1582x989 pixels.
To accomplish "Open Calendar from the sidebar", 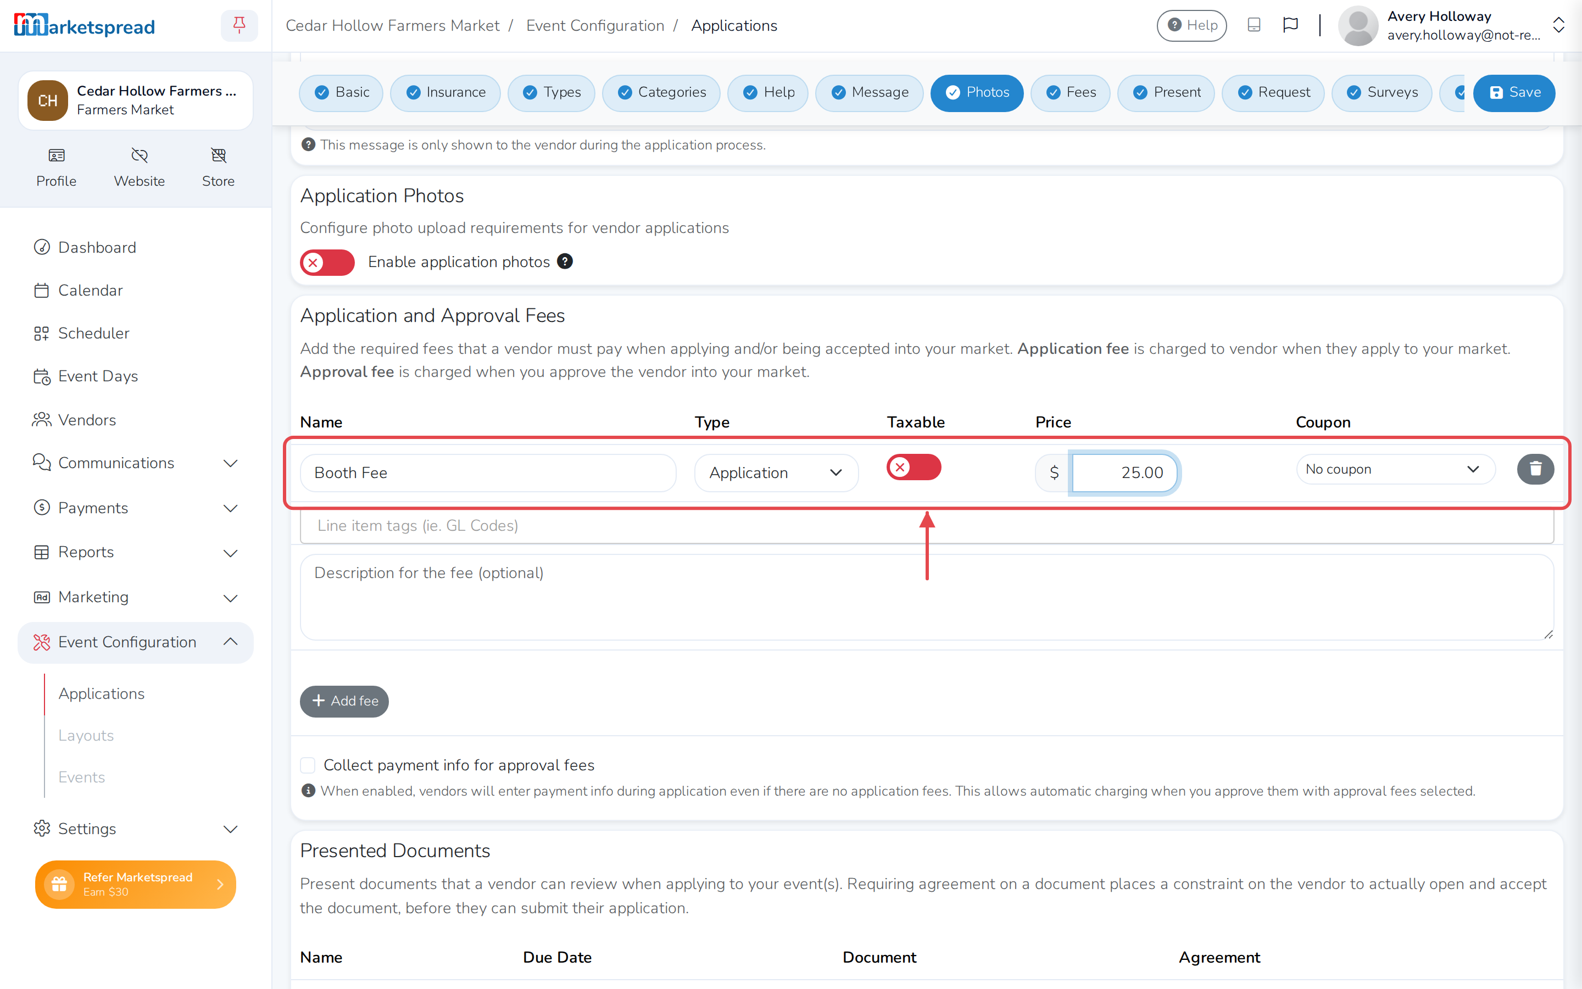I will (136, 291).
